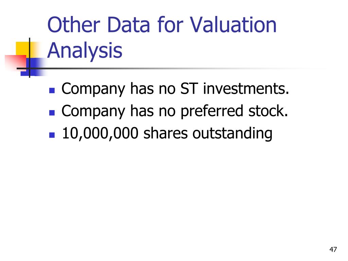This screenshot has width=348, height=261.
Task: Click the number '10,000,000'
Action: click(100, 133)
